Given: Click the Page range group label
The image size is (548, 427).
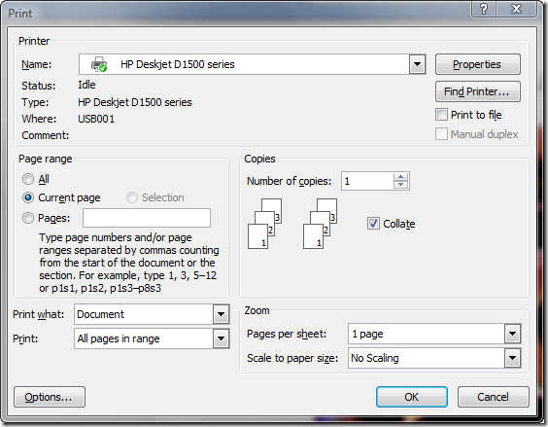Looking at the screenshot, I should point(46,159).
